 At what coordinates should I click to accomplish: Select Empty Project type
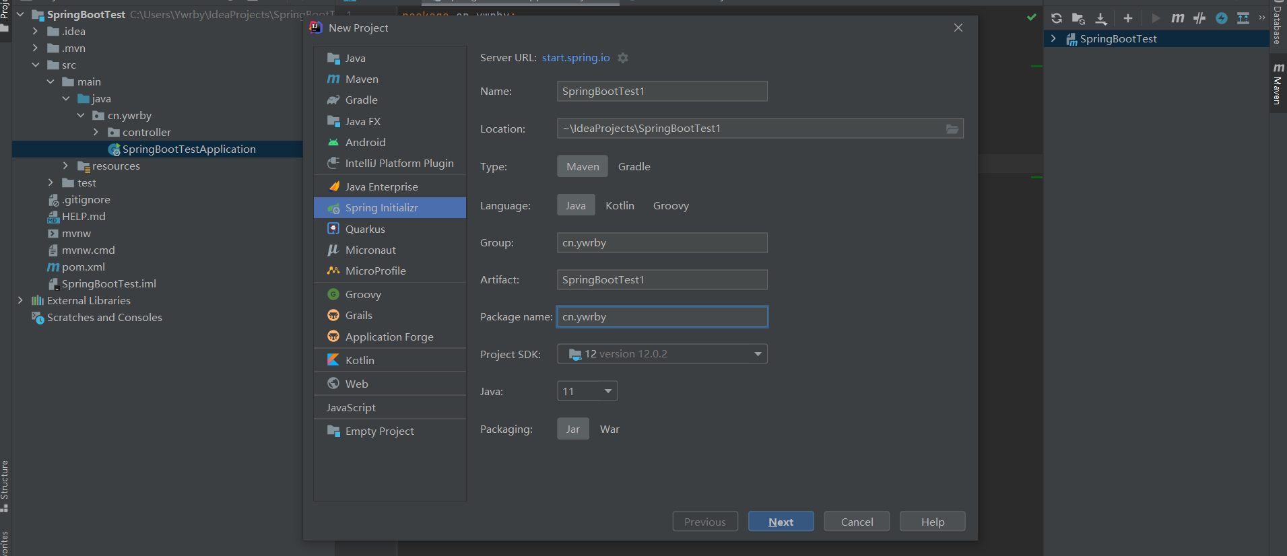pos(390,431)
